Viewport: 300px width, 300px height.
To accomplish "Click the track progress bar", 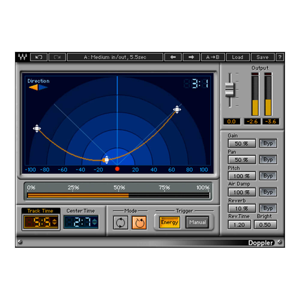I will point(118,195).
